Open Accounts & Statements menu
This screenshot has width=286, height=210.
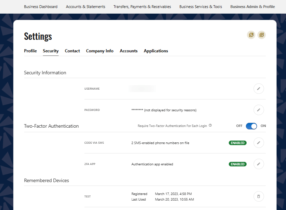click(85, 7)
